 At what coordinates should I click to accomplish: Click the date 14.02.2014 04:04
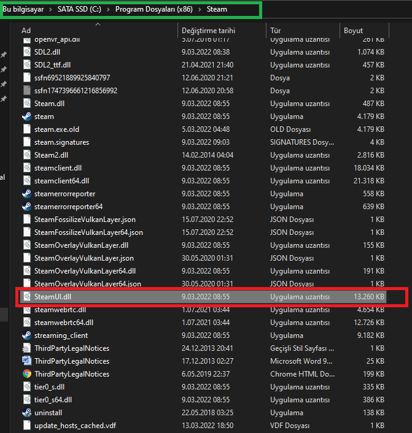coord(208,155)
